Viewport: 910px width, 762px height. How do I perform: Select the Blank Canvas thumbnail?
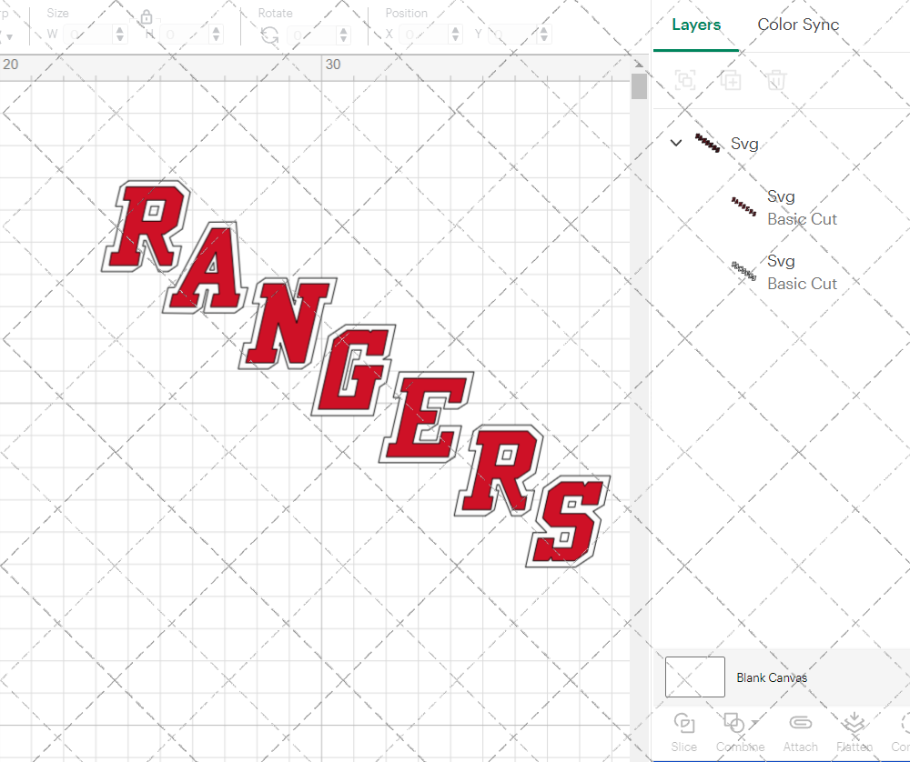(694, 677)
